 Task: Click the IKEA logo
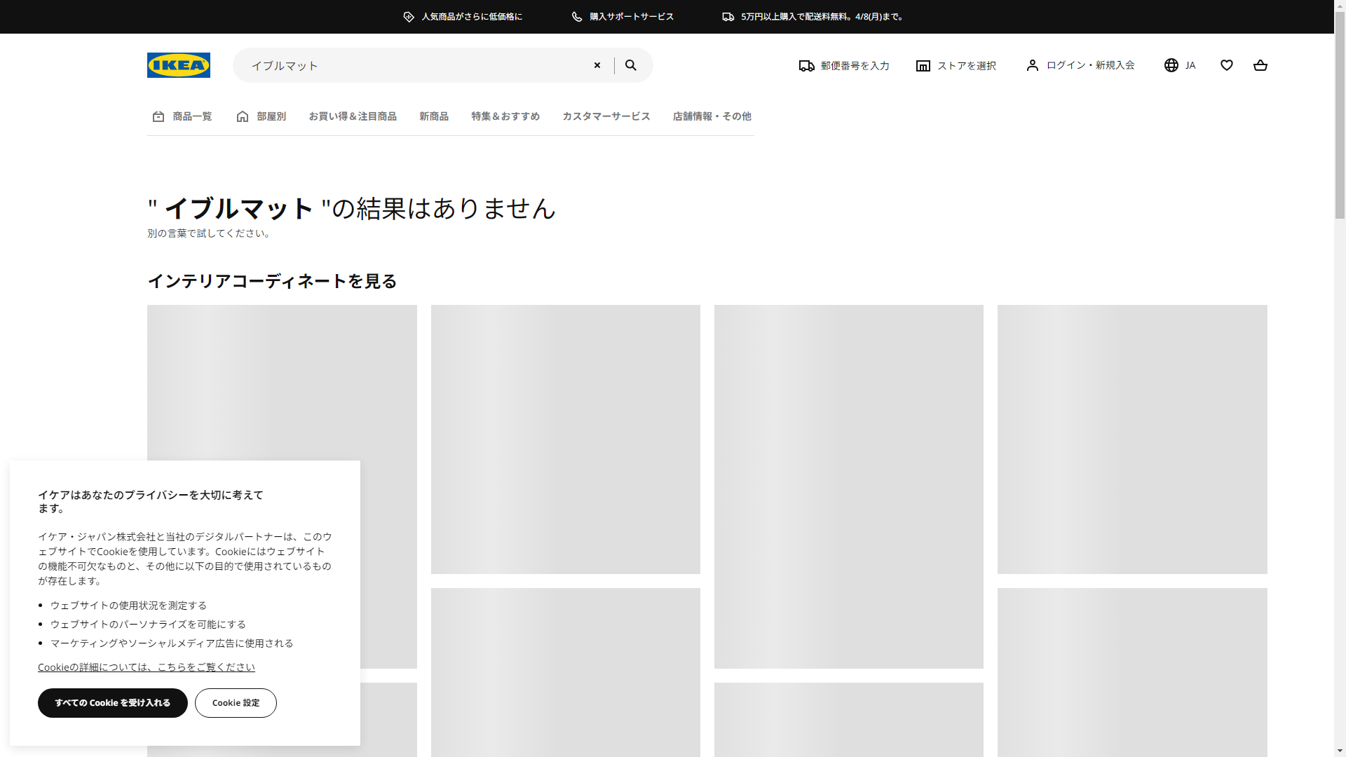178,65
